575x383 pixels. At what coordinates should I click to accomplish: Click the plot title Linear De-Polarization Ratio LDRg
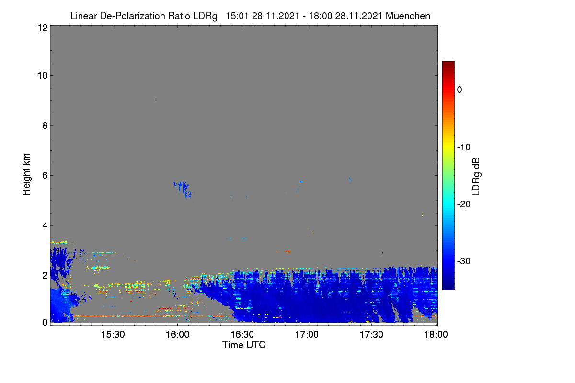(x=144, y=16)
